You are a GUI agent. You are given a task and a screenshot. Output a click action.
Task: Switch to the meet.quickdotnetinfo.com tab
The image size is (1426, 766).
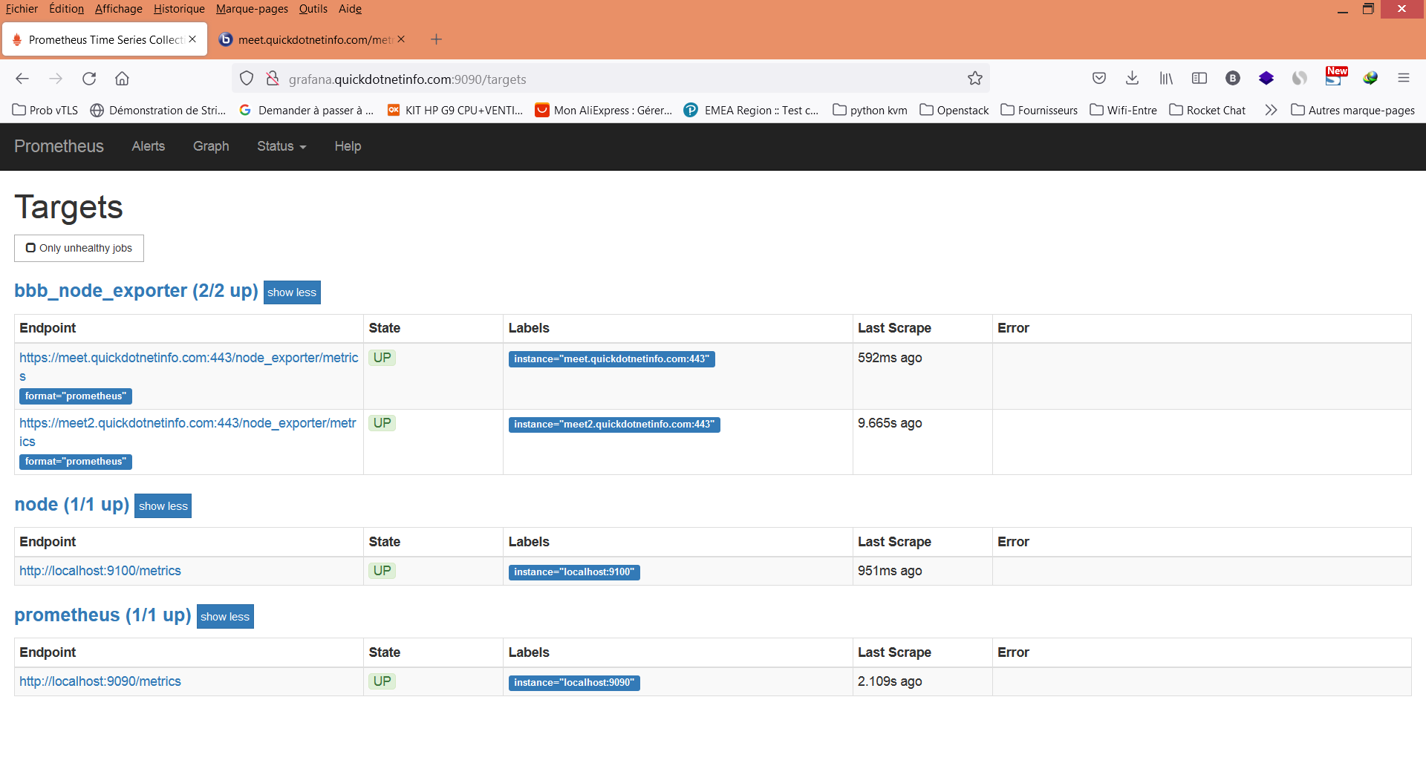click(312, 39)
